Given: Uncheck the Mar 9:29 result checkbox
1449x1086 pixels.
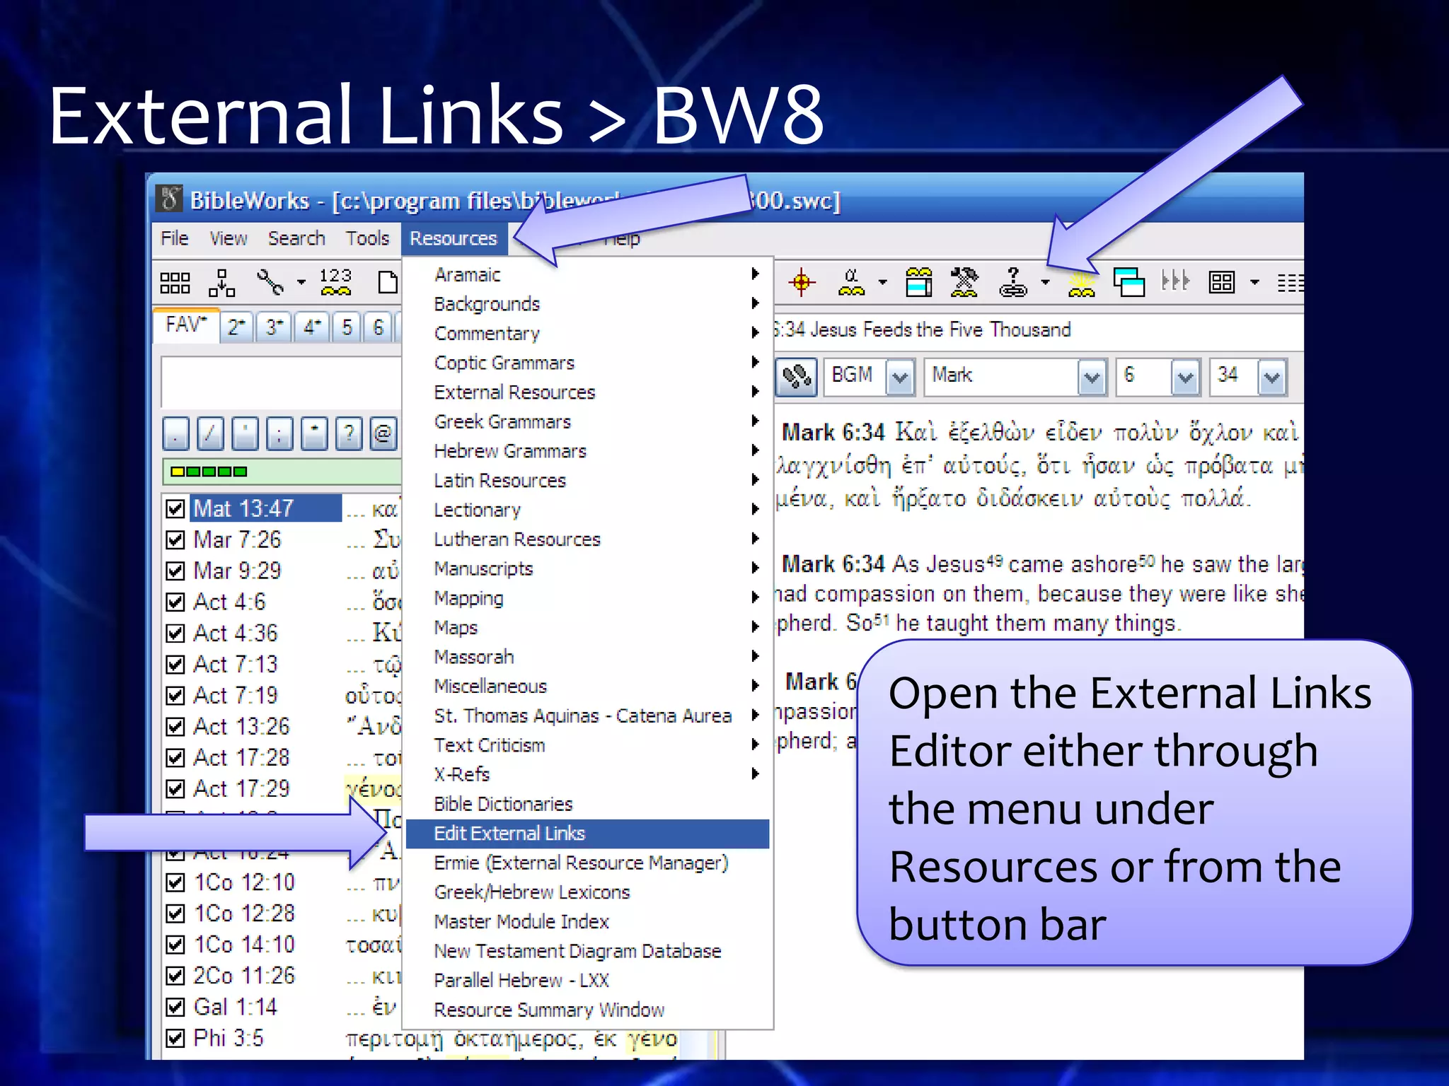Looking at the screenshot, I should point(175,571).
